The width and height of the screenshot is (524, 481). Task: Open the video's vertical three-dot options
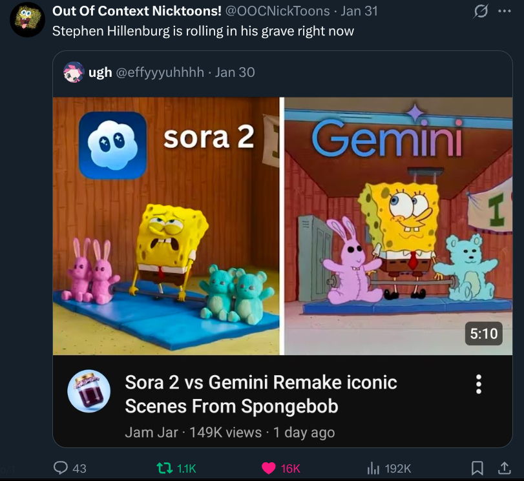[479, 384]
